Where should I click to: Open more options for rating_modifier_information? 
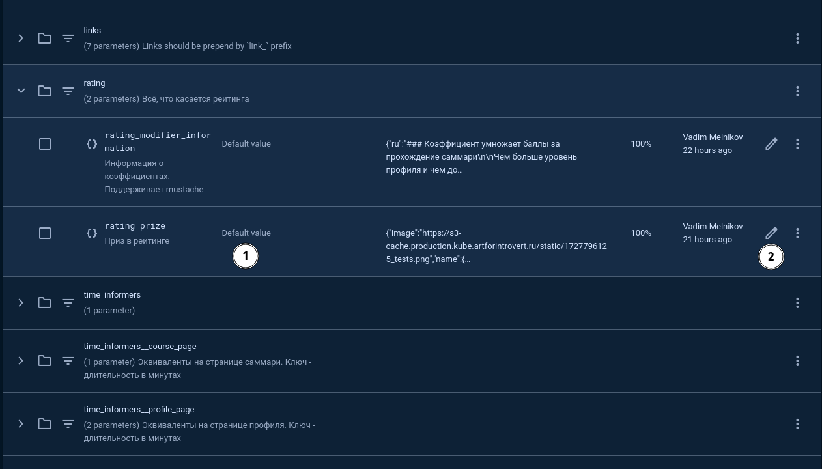point(797,144)
